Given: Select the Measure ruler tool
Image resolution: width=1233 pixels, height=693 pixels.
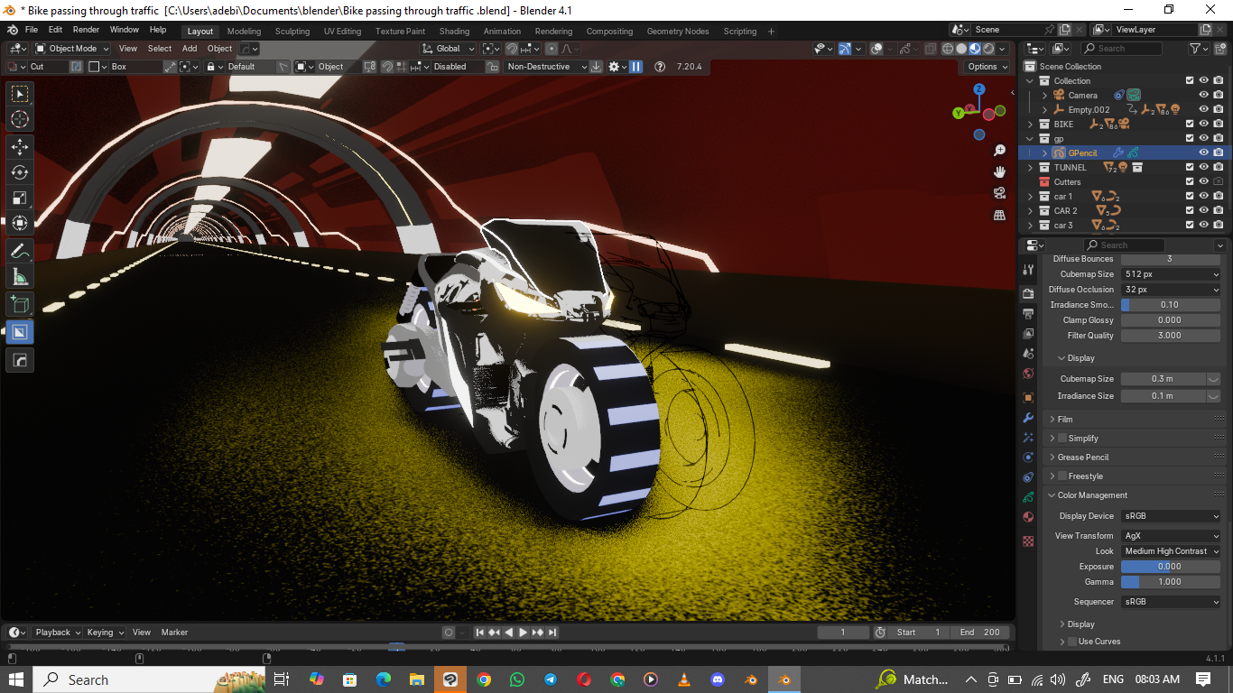Looking at the screenshot, I should point(20,278).
